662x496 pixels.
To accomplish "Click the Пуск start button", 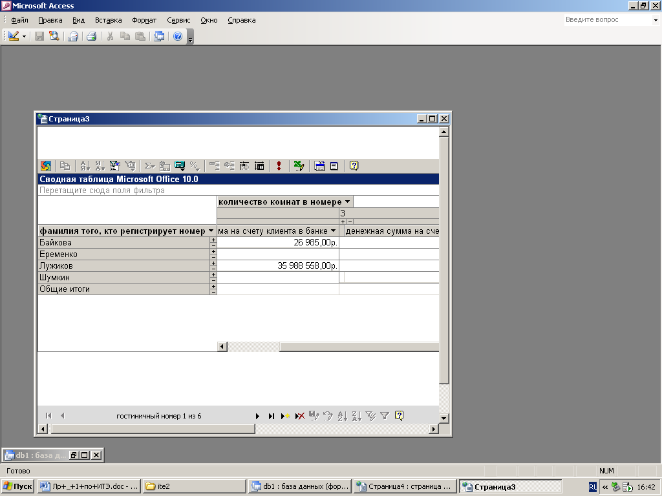I will pos(17,486).
